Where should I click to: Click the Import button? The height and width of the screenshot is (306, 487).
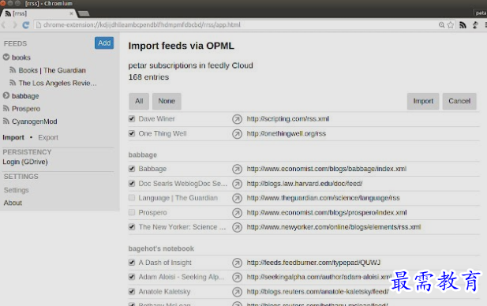(423, 101)
